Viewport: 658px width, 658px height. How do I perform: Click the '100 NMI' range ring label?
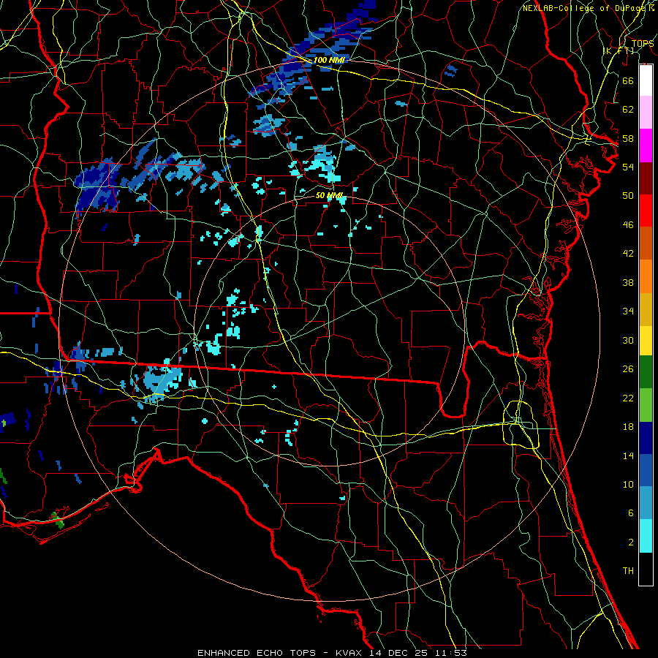[x=329, y=60]
